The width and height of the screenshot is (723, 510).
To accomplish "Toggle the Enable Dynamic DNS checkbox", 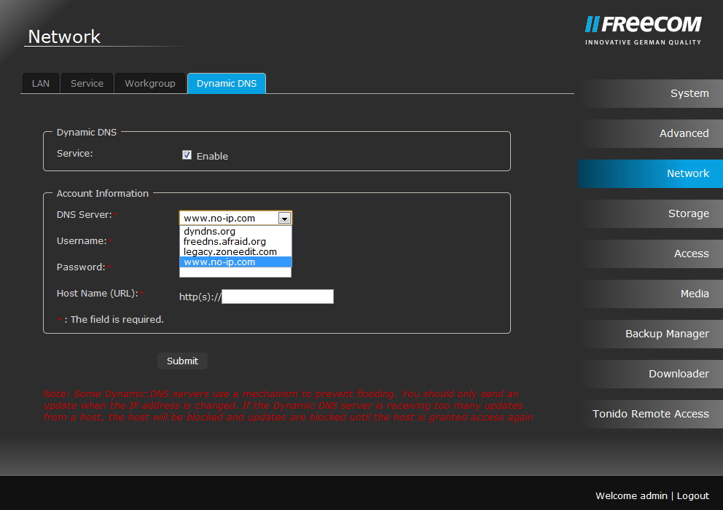I will [x=187, y=155].
